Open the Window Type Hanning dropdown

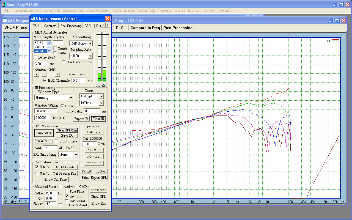tap(71, 98)
